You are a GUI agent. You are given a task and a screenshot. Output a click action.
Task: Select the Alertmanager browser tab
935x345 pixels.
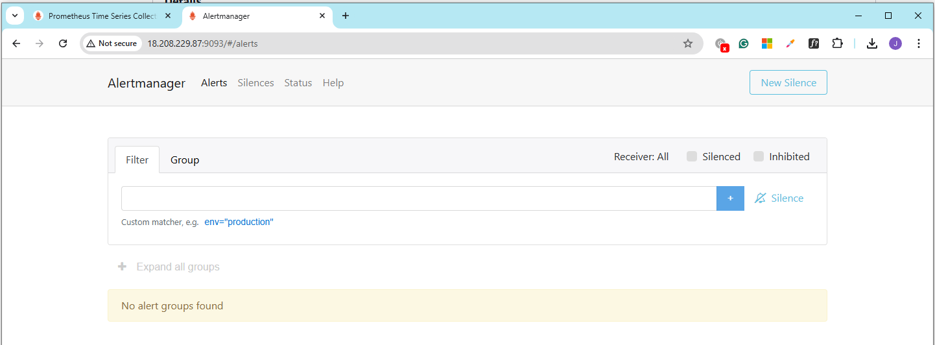[257, 16]
